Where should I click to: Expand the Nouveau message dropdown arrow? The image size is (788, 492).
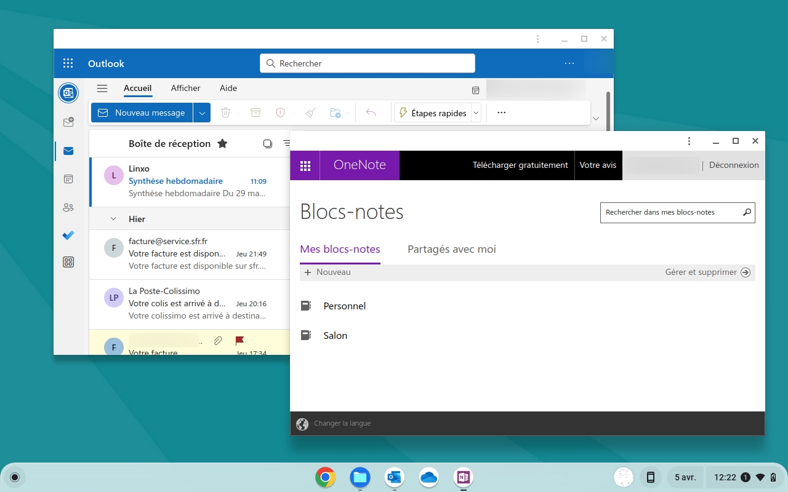202,113
